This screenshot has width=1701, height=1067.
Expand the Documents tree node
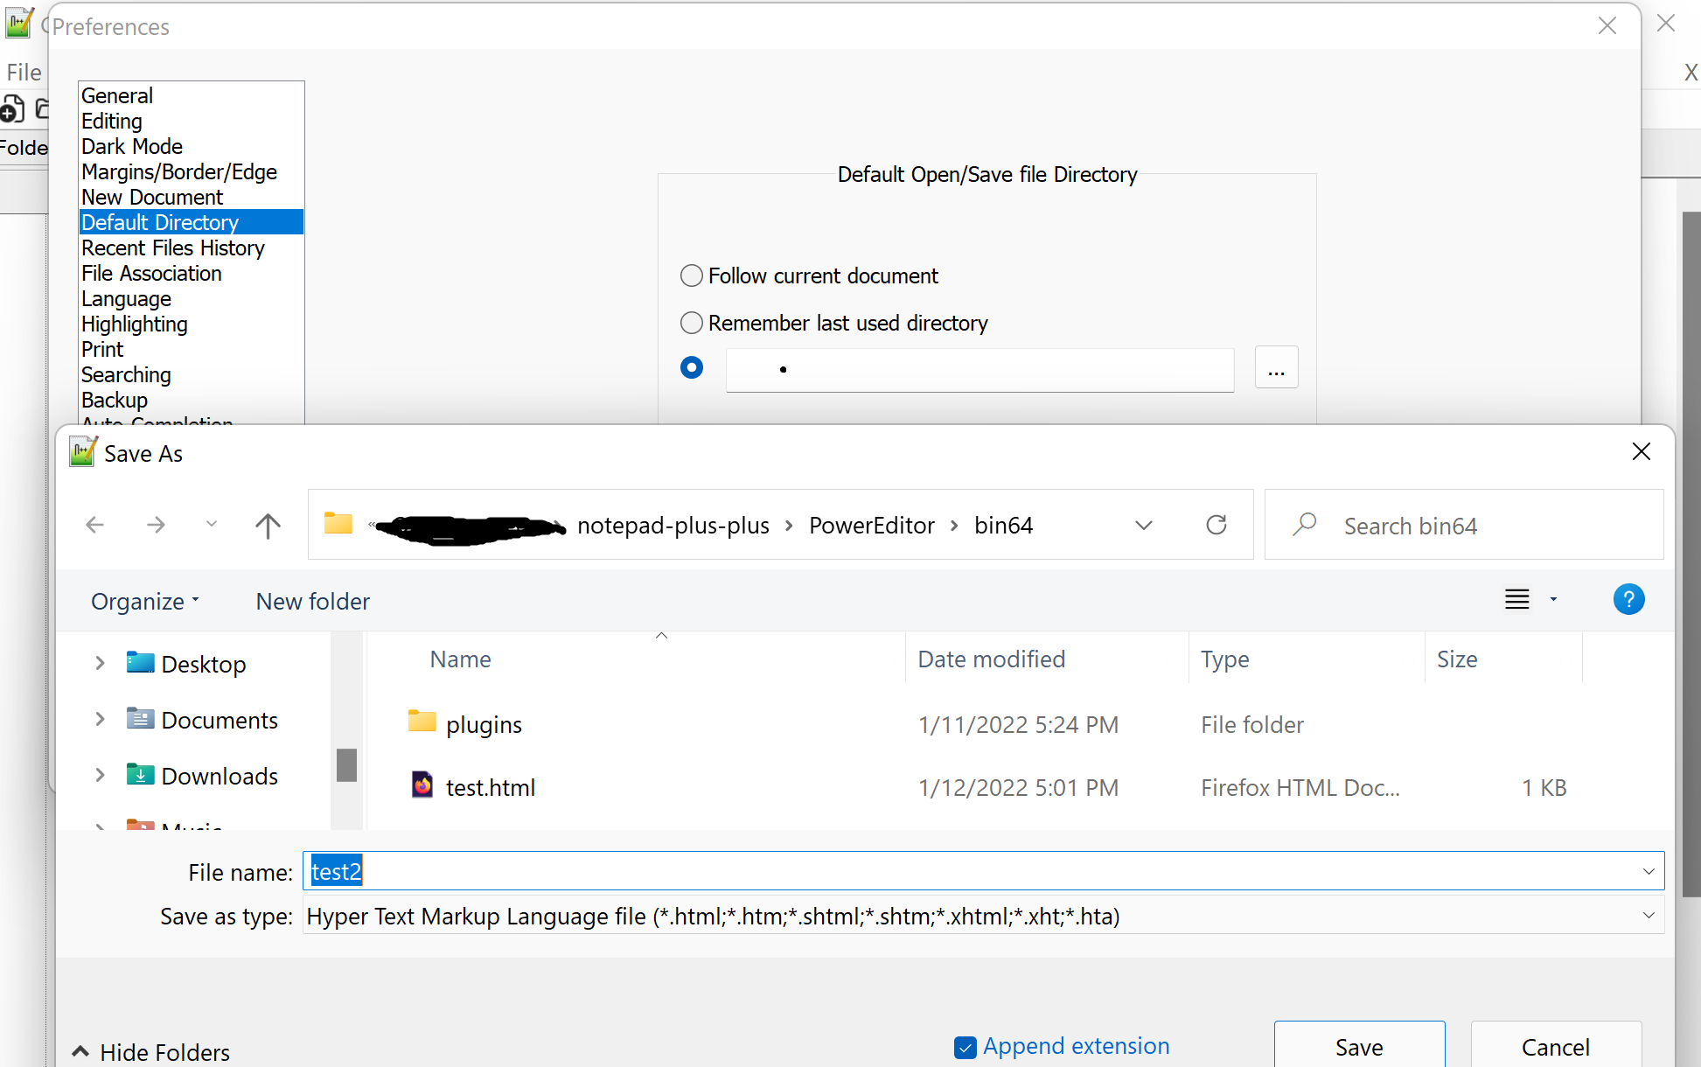99,719
